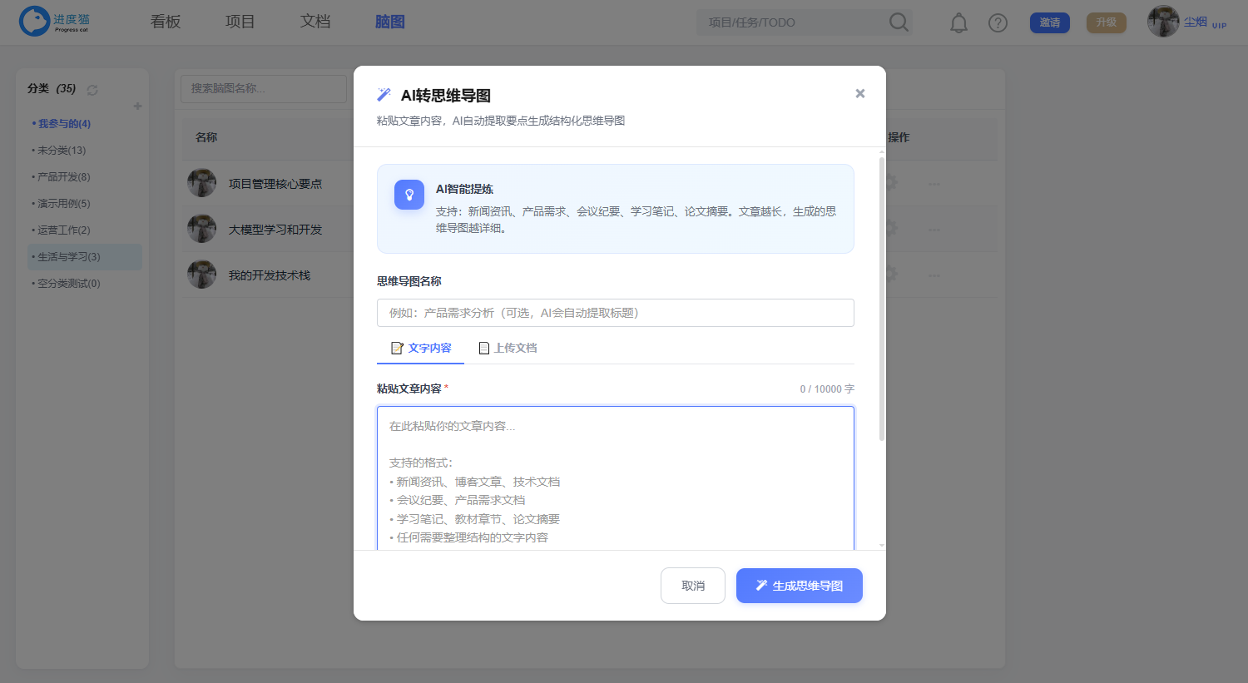Click the 生成思维导图 button
The image size is (1248, 683).
(x=800, y=586)
